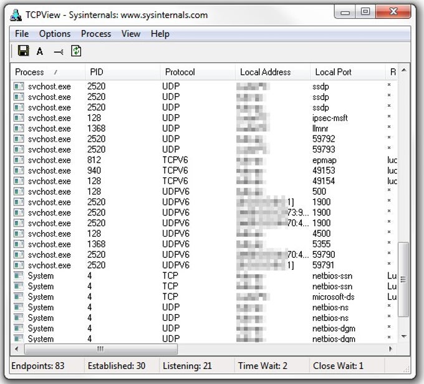Click 'Close Wait: 1' in the status bar
Screen dimensions: 424x384
tap(338, 366)
